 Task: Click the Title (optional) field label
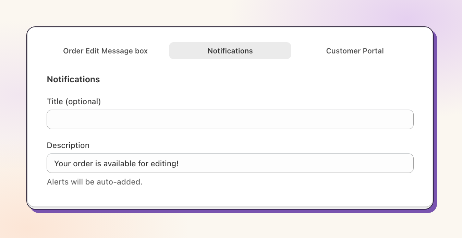pos(74,102)
